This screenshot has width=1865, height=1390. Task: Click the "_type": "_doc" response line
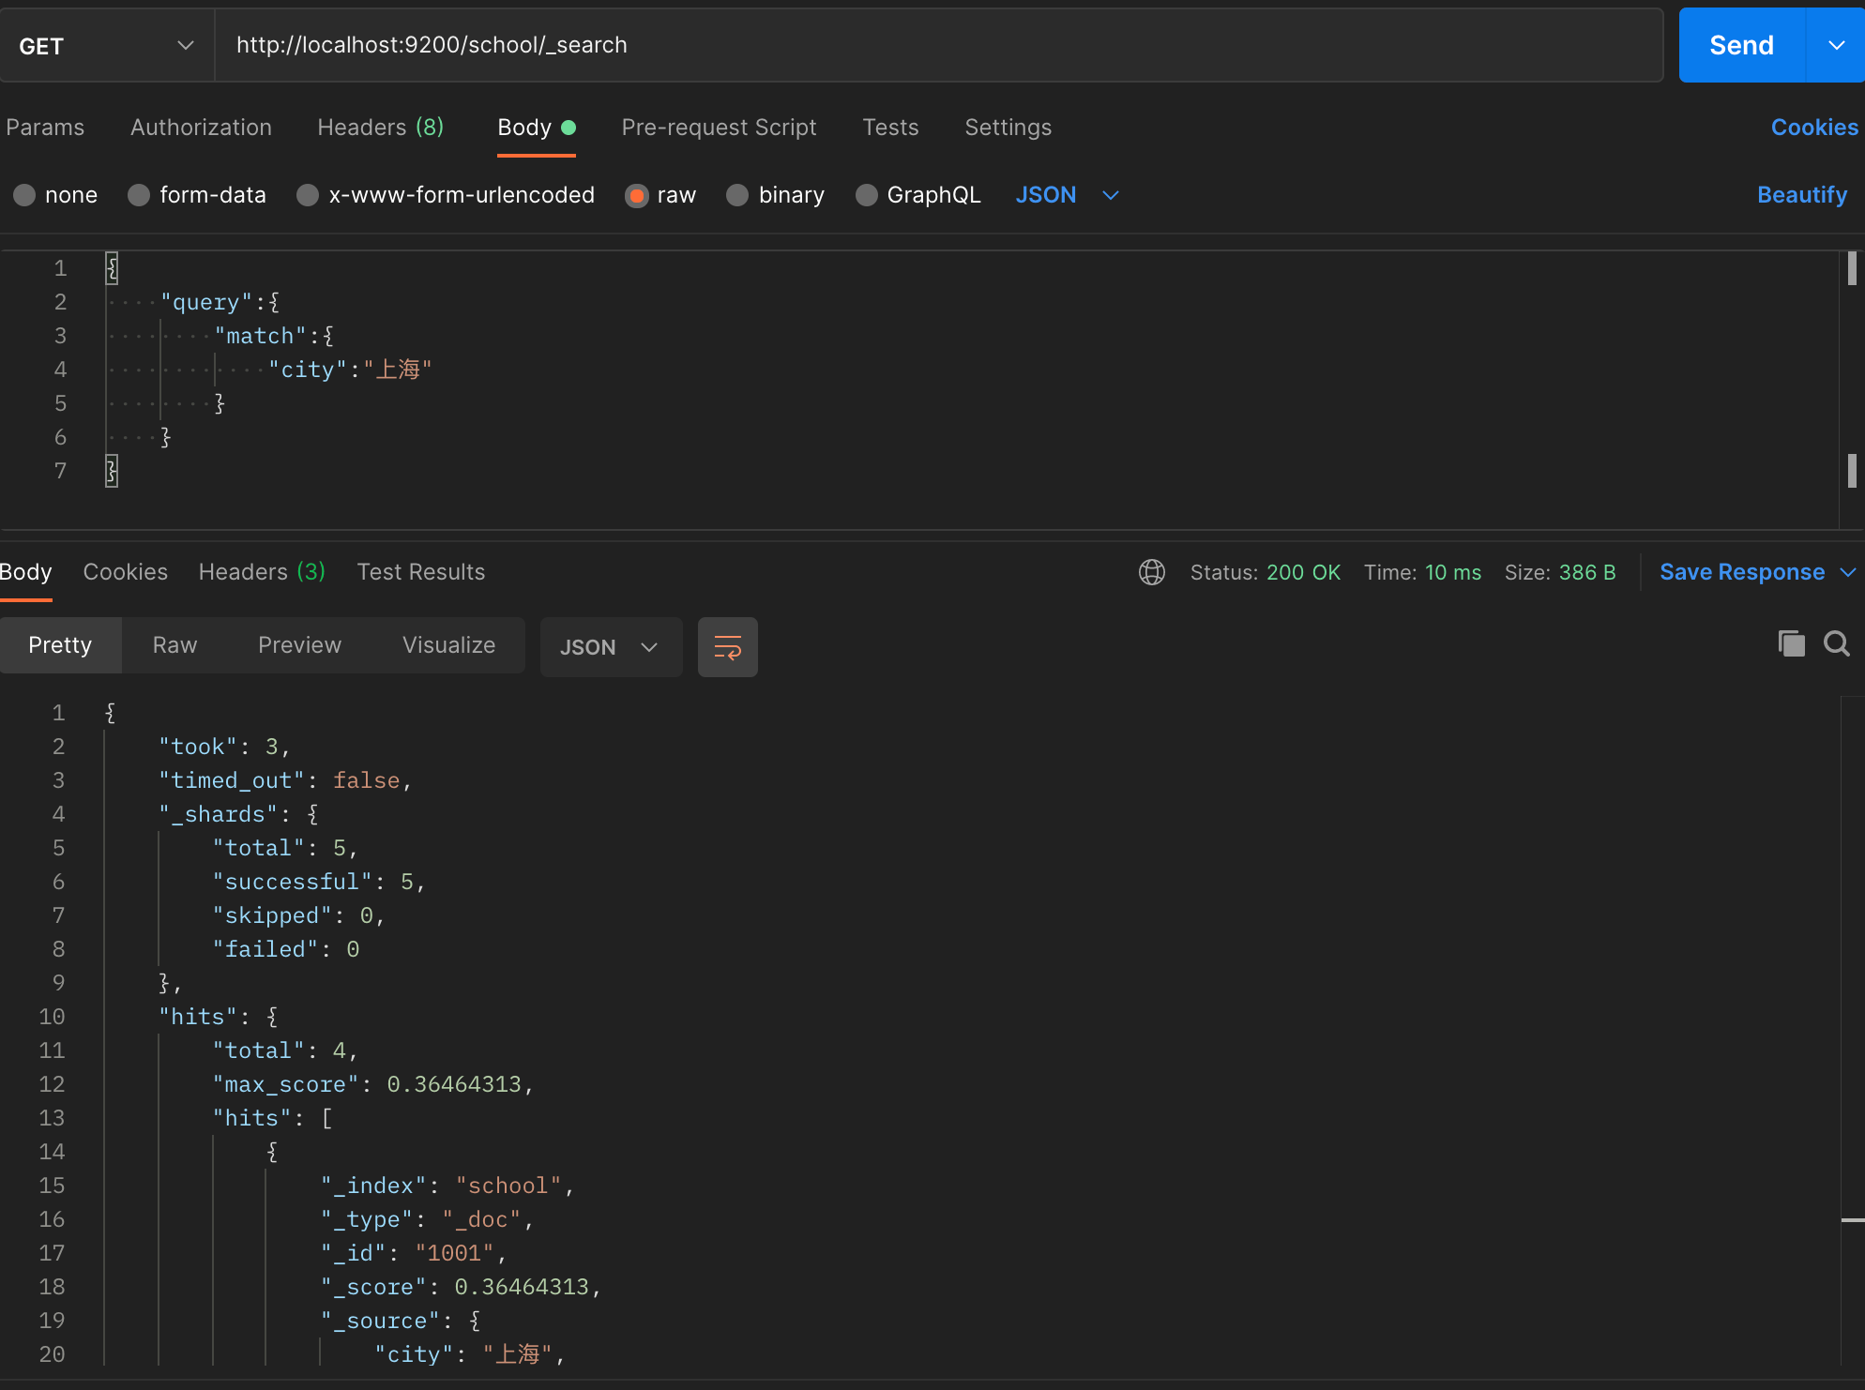tap(428, 1219)
